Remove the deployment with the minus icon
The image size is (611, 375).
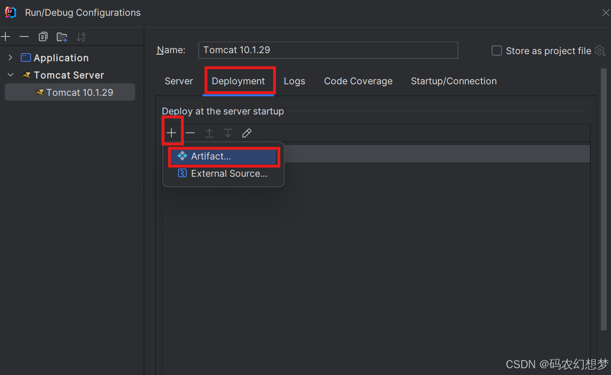tap(191, 133)
